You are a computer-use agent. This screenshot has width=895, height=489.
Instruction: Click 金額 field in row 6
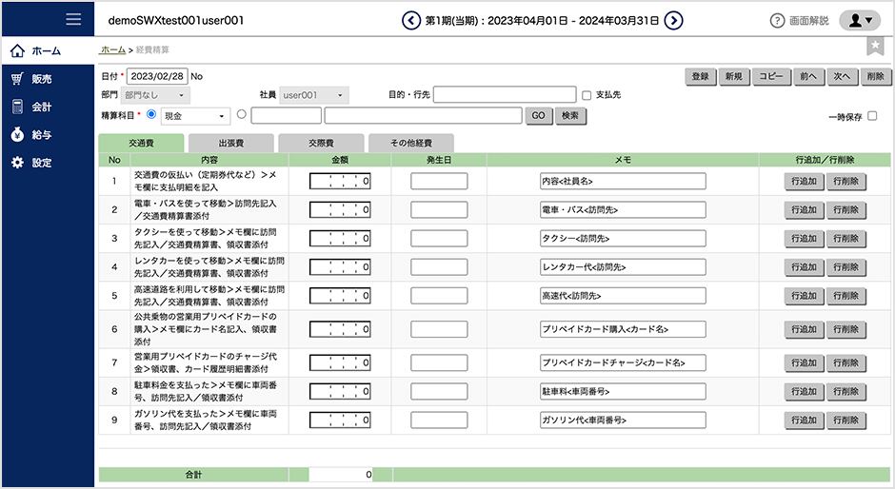pyautogui.click(x=340, y=329)
